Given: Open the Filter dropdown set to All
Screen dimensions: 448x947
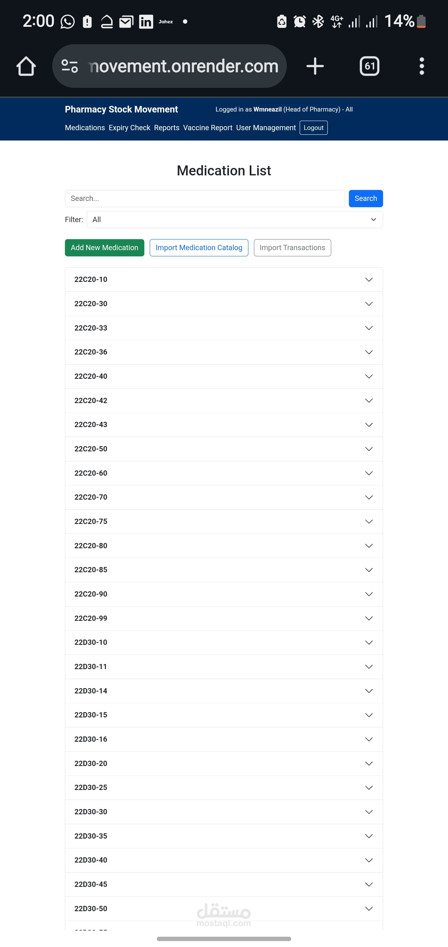Looking at the screenshot, I should point(235,220).
